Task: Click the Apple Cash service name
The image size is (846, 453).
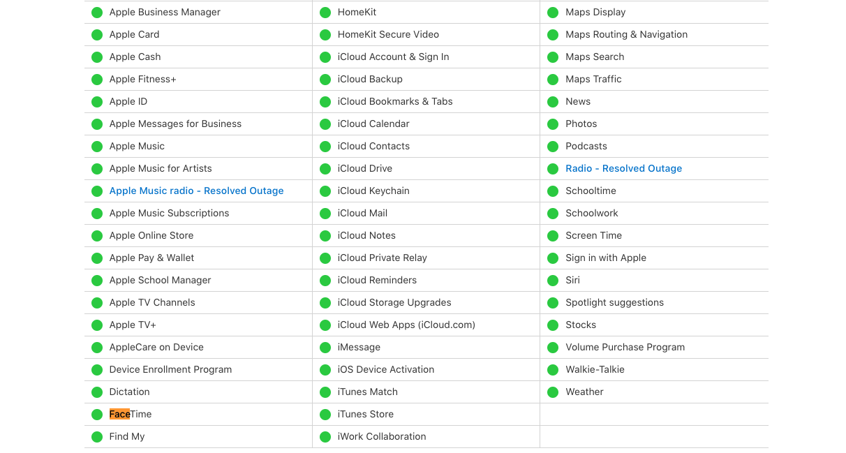Action: coord(135,57)
